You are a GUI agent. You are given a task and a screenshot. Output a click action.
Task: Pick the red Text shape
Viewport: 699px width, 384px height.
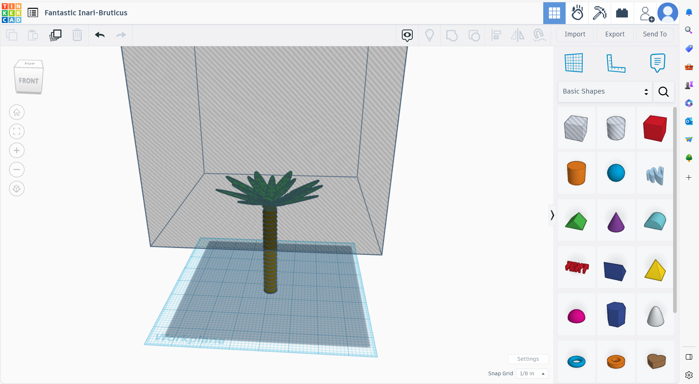point(576,268)
